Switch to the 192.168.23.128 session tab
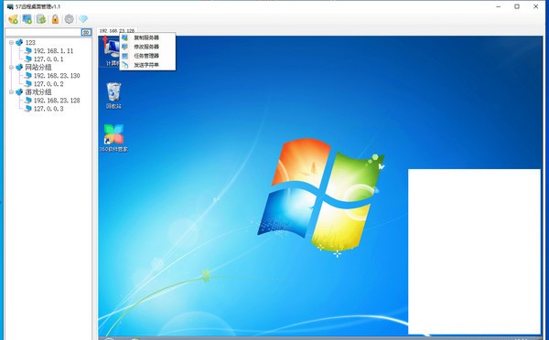The image size is (549, 340). (117, 31)
